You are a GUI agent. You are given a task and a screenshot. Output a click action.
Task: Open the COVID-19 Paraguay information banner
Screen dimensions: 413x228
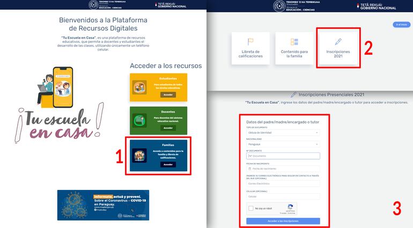click(104, 205)
